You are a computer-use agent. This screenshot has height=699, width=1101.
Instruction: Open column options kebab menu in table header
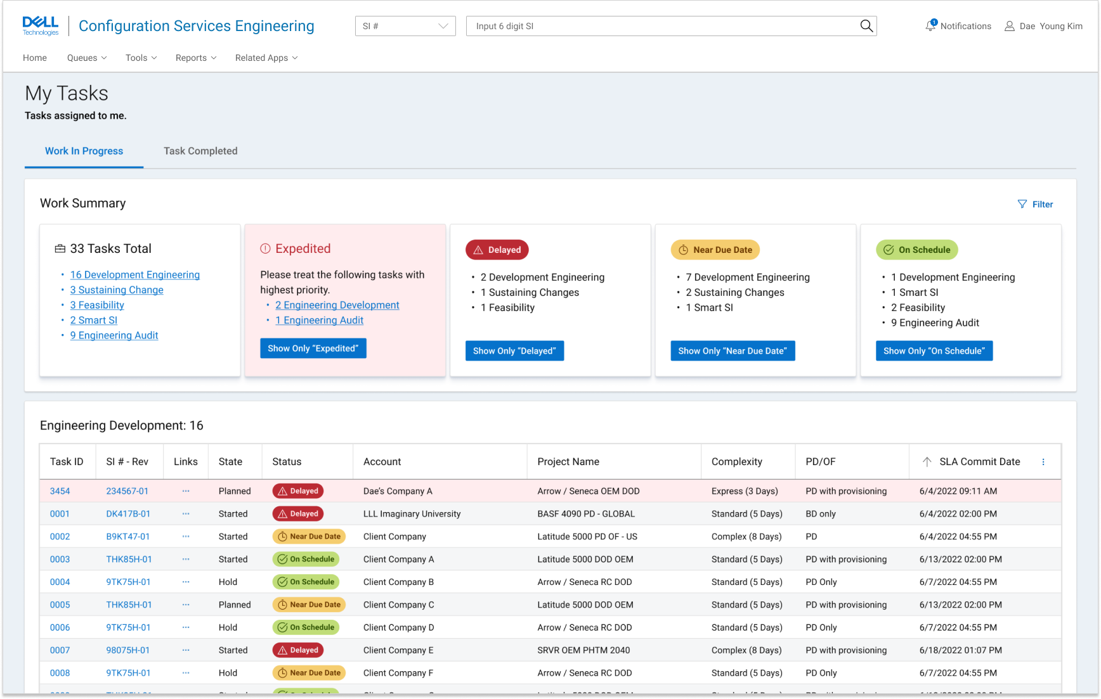point(1043,462)
